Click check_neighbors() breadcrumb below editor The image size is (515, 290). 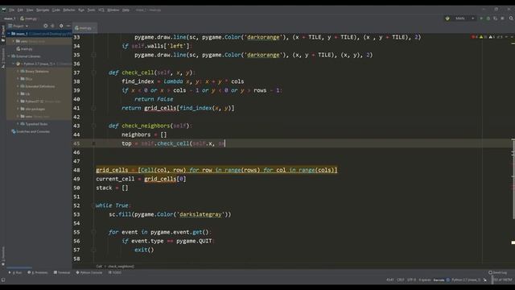click(x=122, y=267)
